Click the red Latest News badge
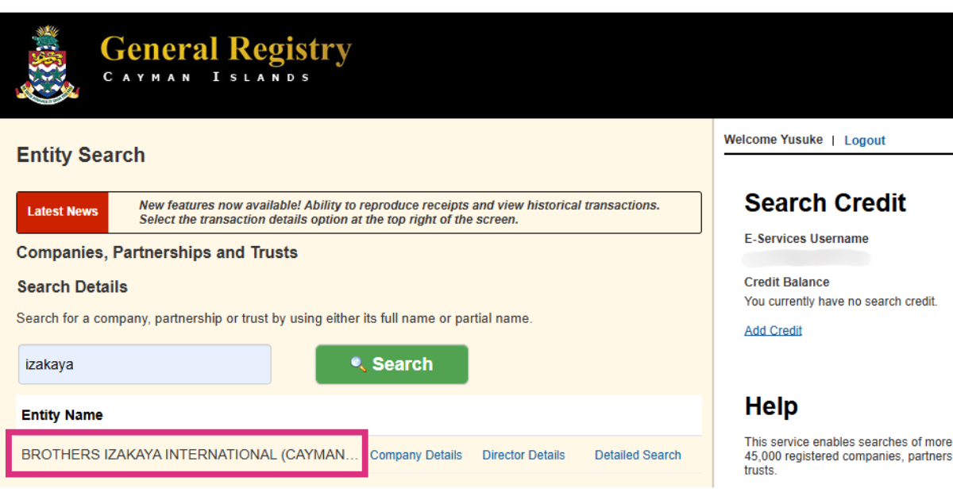The height and width of the screenshot is (500, 953). point(63,212)
